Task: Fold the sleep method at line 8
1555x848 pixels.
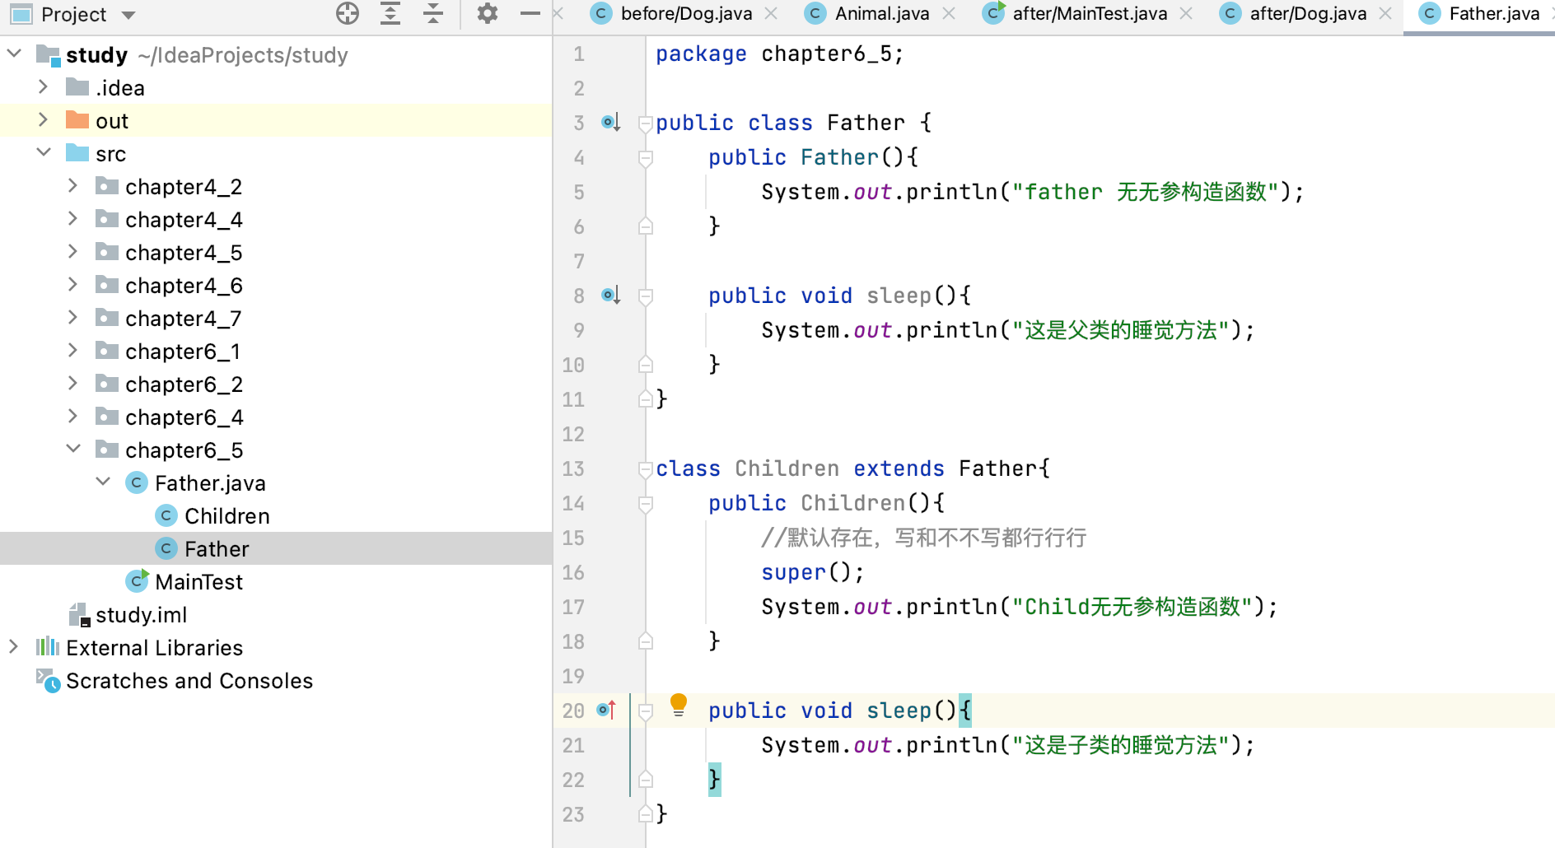Action: (646, 296)
